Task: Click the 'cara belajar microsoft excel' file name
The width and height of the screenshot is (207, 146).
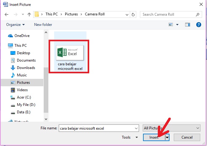Action: (70, 67)
